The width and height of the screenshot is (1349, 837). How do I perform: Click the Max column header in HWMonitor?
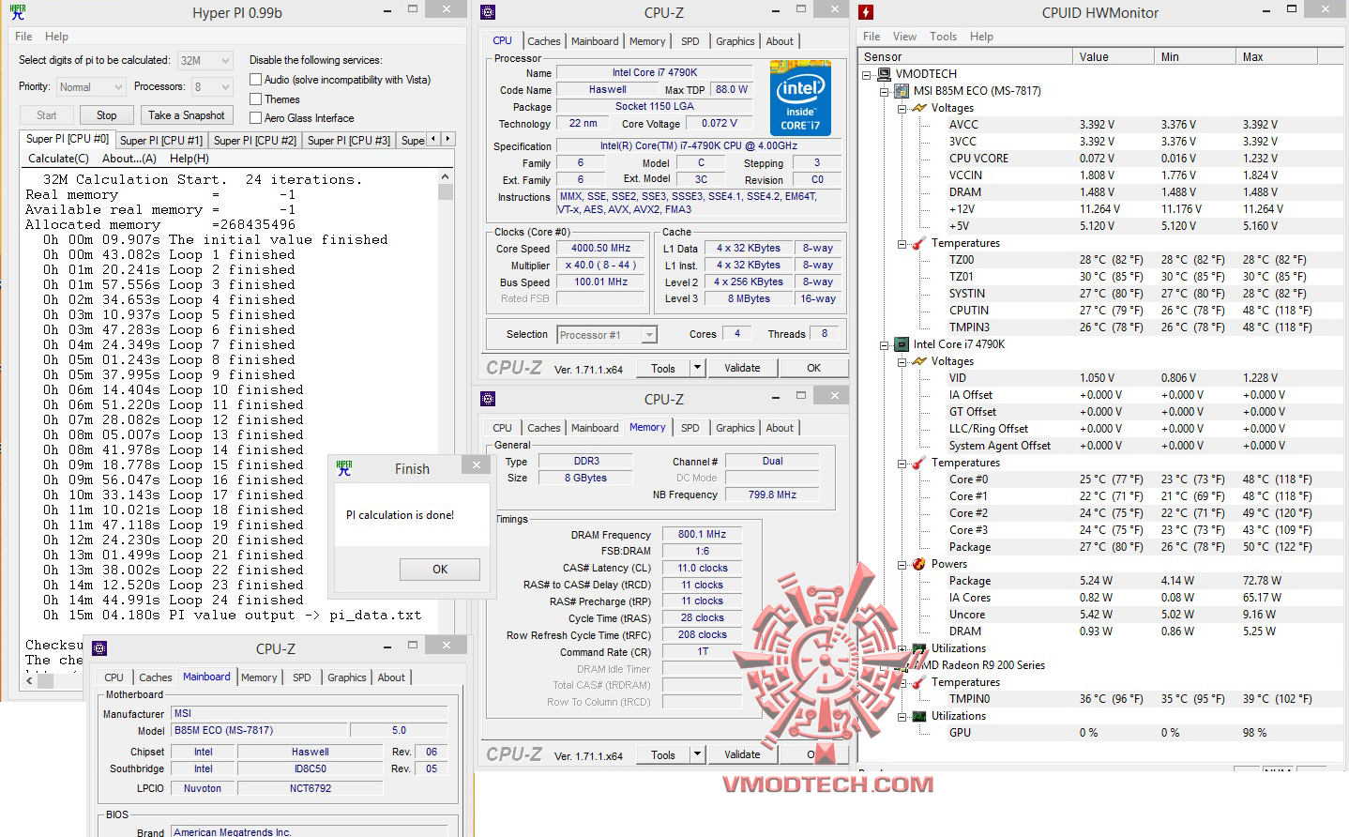(1277, 57)
